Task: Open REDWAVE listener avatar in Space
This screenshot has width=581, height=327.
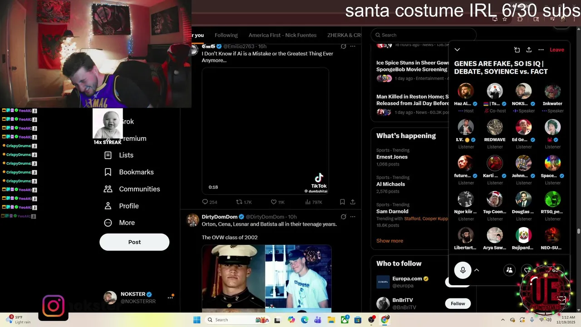Action: 495,127
